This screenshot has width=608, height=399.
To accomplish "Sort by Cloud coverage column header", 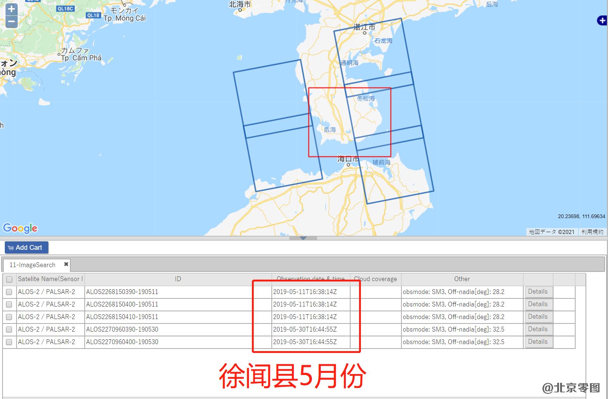I will (375, 279).
